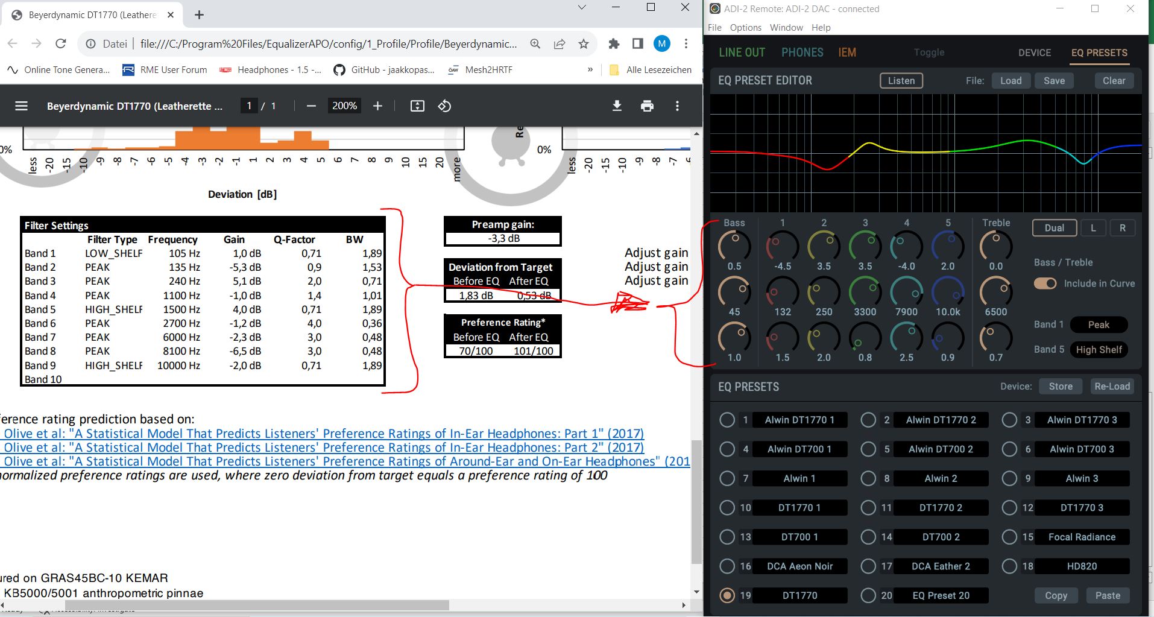Screen dimensions: 1154x617
Task: Select EQ preset 1 Alwin DT1770 1 radio
Action: [x=727, y=420]
